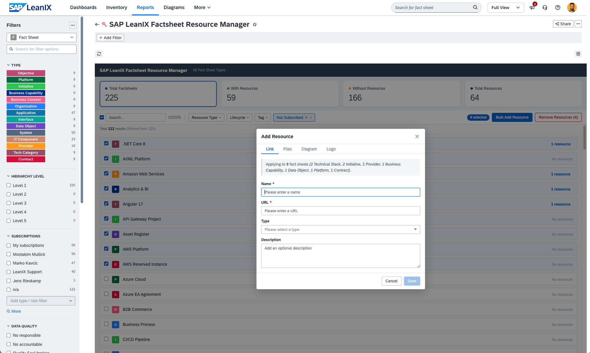Open the Lifecycle dropdown
590x353 pixels.
coord(239,117)
